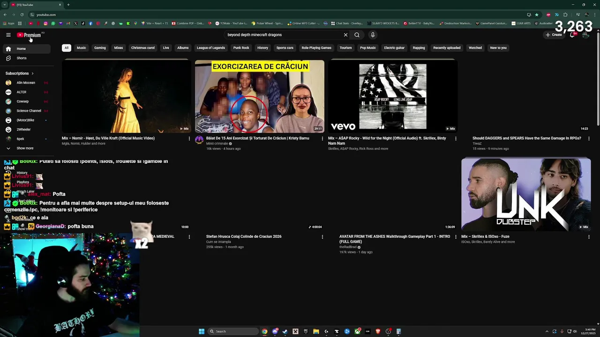Open the Apps bookmarks shortcut
The image size is (600, 337).
(x=8, y=23)
